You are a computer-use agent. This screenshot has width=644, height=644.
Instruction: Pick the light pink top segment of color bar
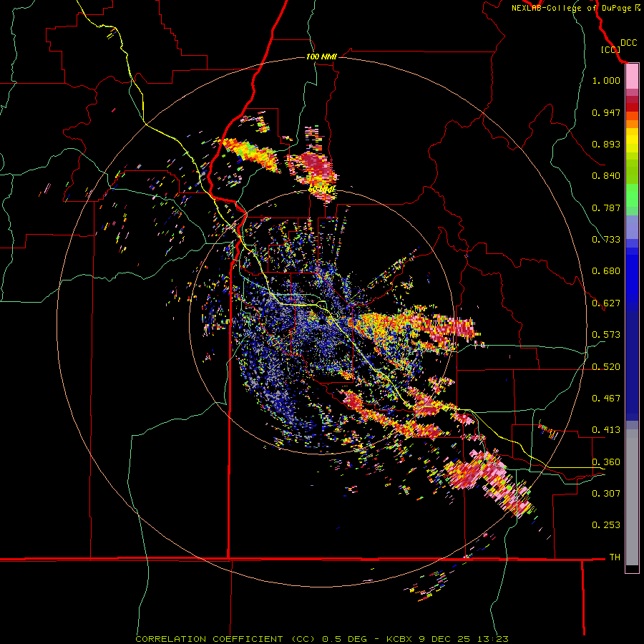(x=632, y=77)
